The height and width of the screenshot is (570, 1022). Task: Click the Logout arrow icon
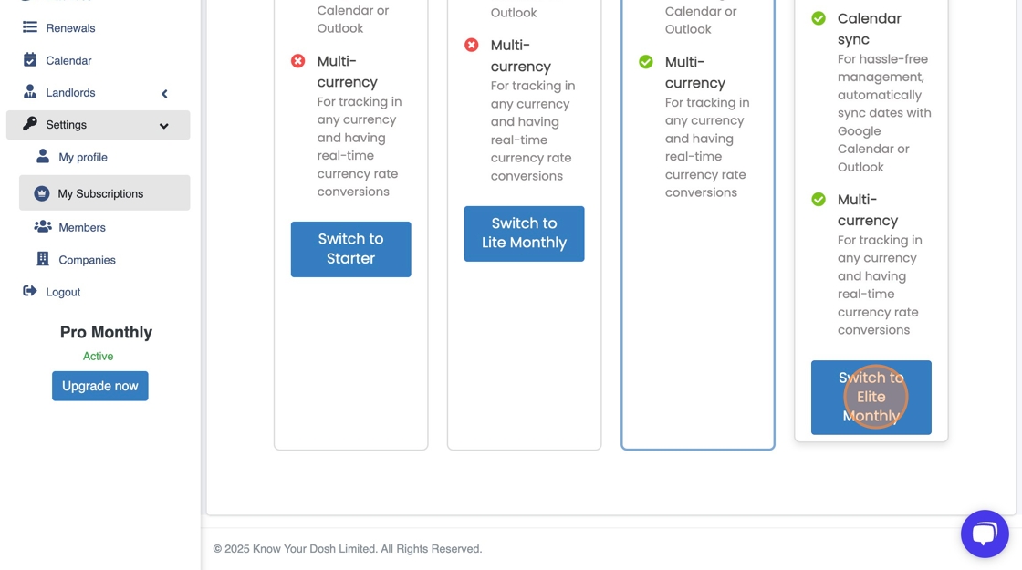pyautogui.click(x=30, y=292)
